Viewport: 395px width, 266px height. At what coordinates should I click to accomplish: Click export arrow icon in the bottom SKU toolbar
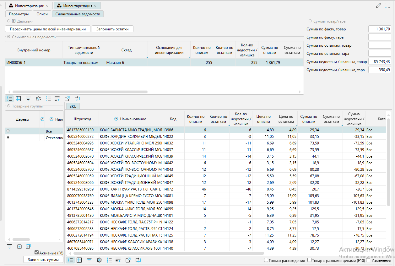[x=128, y=260]
